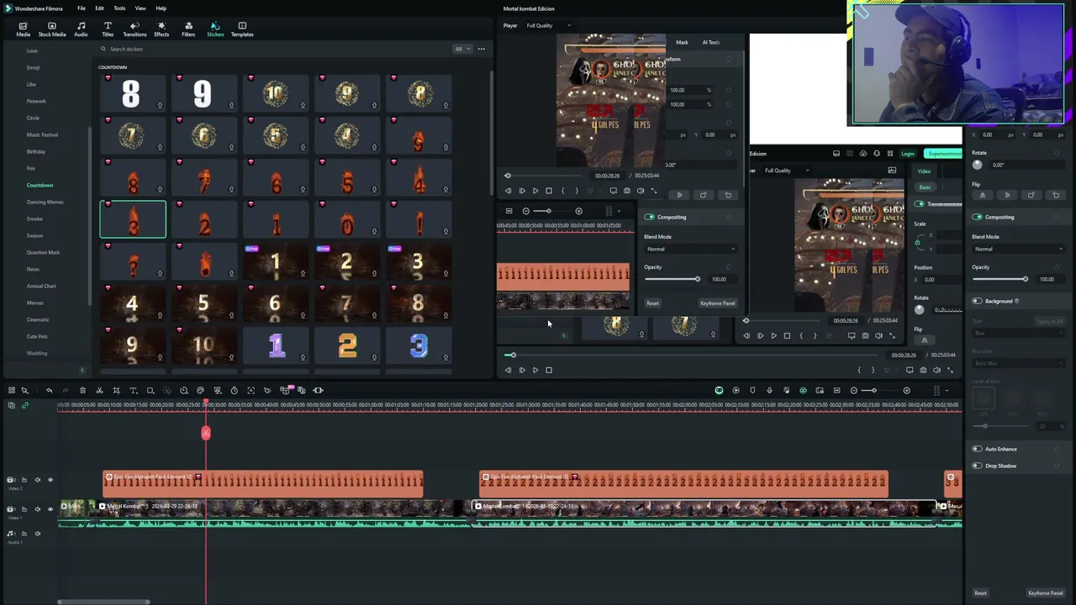Open track layout dropdown arrow above timeline
1076x605 pixels.
947,391
